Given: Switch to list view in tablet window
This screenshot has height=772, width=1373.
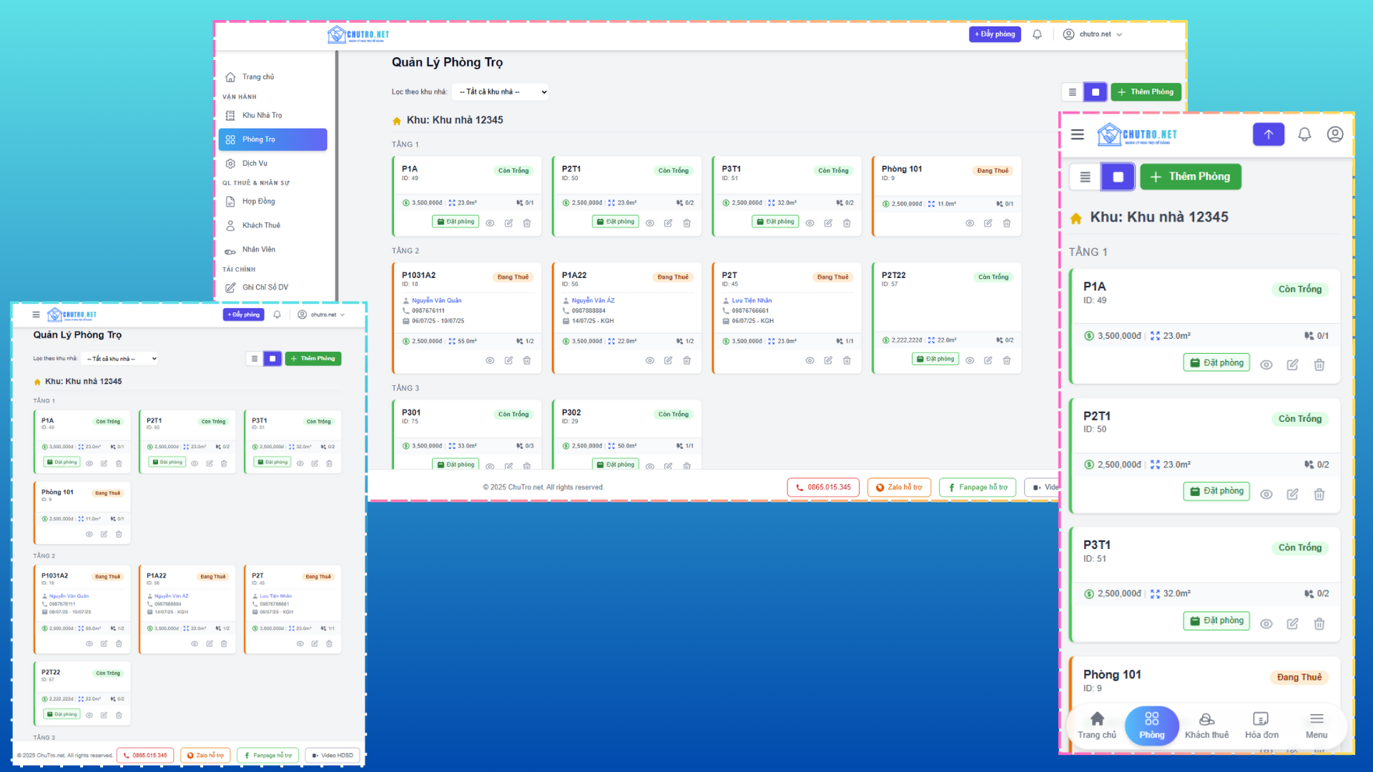Looking at the screenshot, I should click(255, 359).
